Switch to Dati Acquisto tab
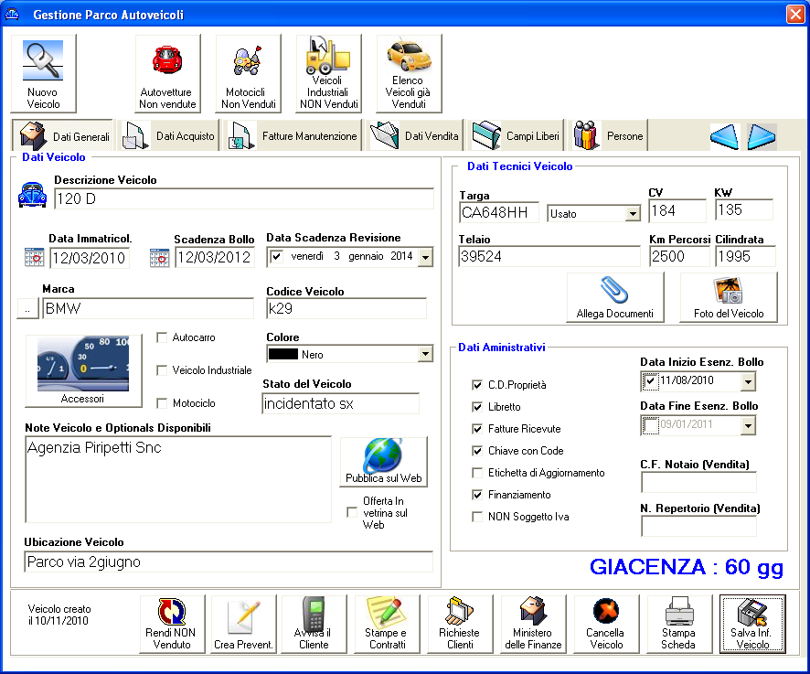The width and height of the screenshot is (810, 674). pos(168,136)
